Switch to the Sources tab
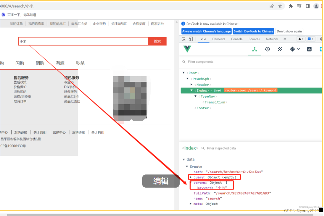The image size is (324, 216). click(254, 39)
